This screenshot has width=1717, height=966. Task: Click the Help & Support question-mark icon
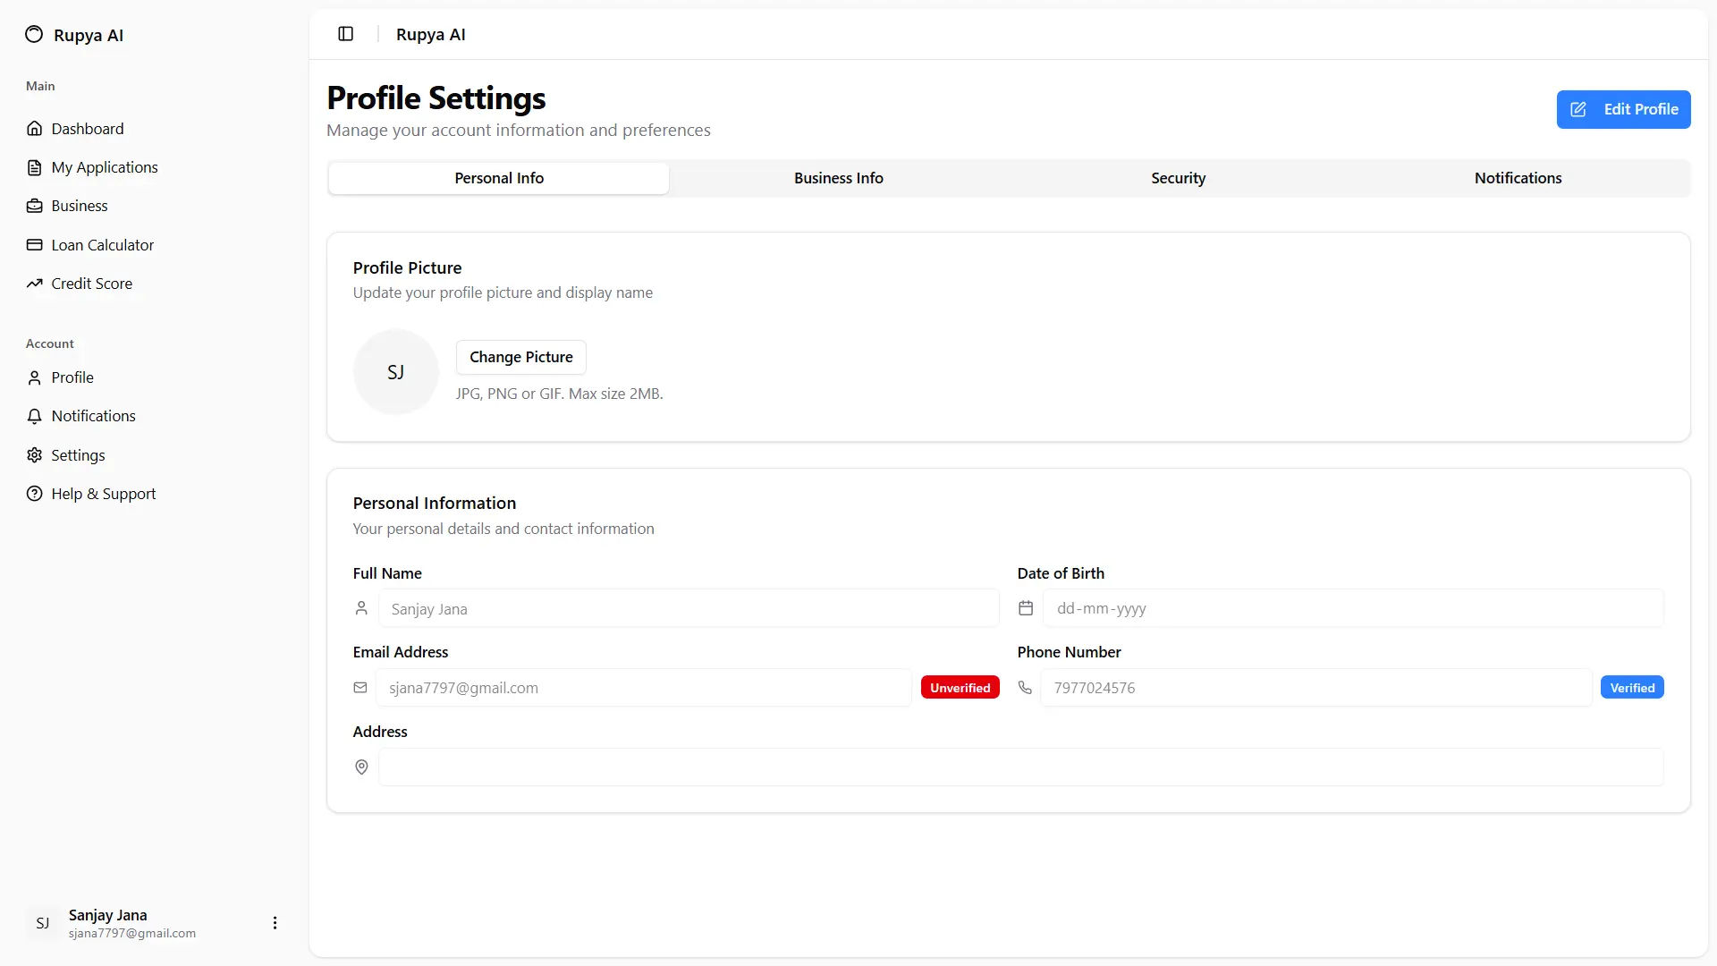[x=34, y=493]
